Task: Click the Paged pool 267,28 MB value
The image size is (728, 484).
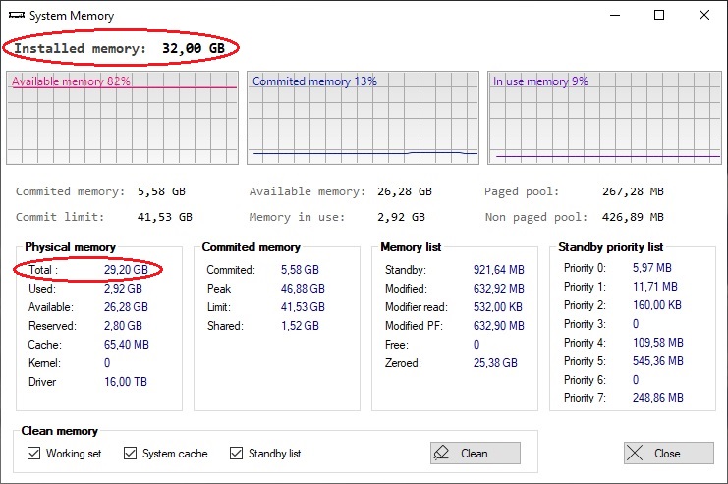Action: pyautogui.click(x=632, y=192)
